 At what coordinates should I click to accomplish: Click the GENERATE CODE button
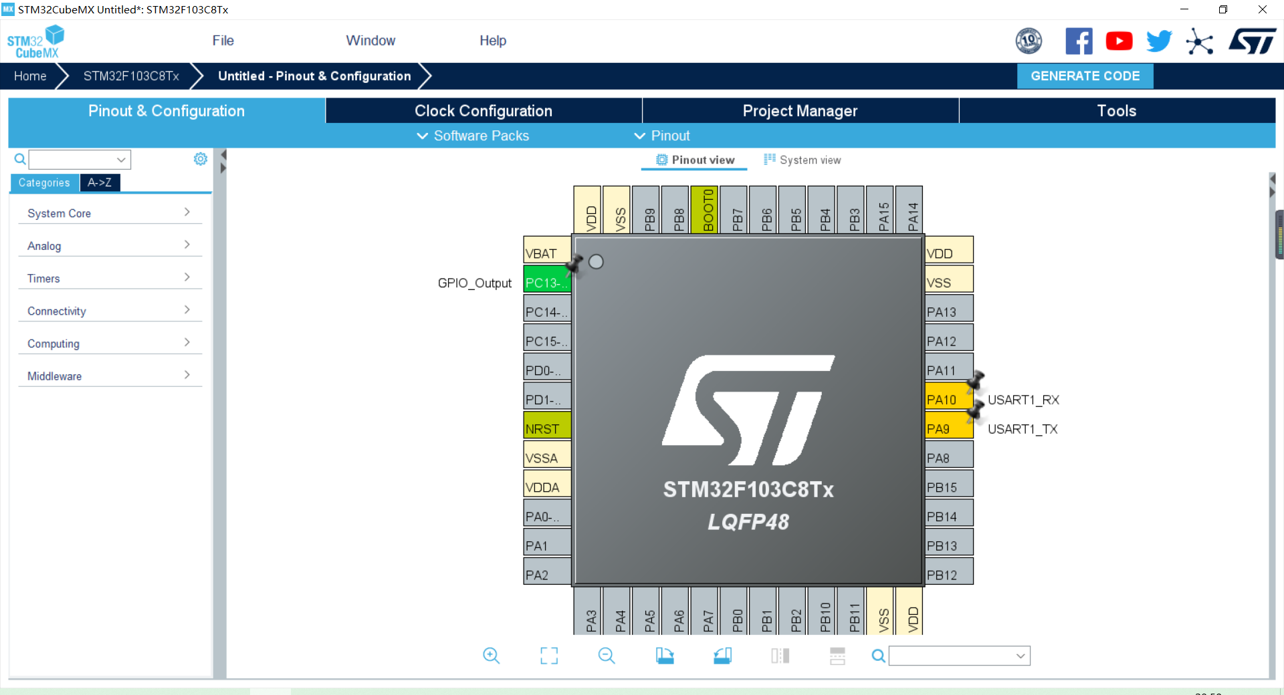point(1085,76)
